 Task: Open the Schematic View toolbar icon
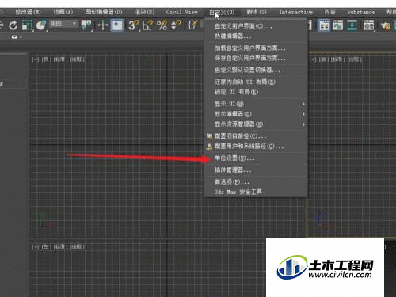352,25
